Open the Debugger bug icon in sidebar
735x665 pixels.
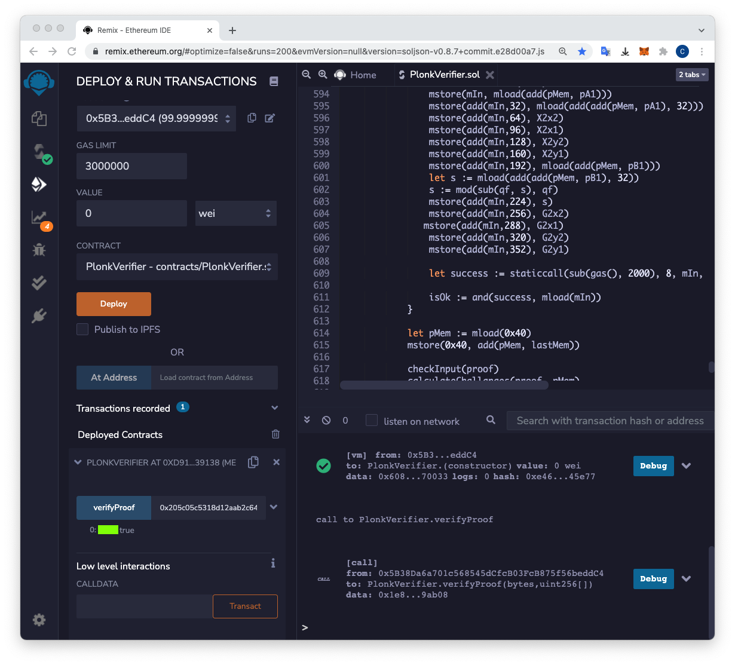pyautogui.click(x=39, y=250)
